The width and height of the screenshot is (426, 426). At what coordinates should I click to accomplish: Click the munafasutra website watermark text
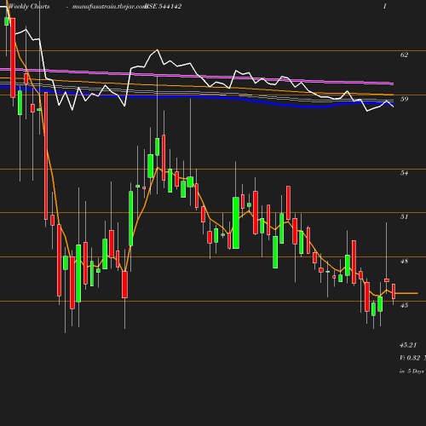pos(109,7)
